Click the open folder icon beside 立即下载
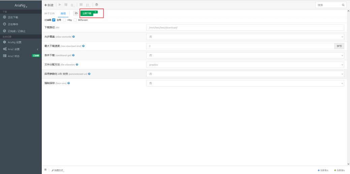This screenshot has width=350, height=174. (76, 13)
